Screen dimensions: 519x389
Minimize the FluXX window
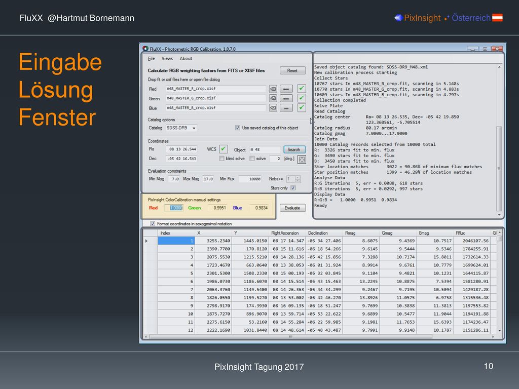click(473, 49)
